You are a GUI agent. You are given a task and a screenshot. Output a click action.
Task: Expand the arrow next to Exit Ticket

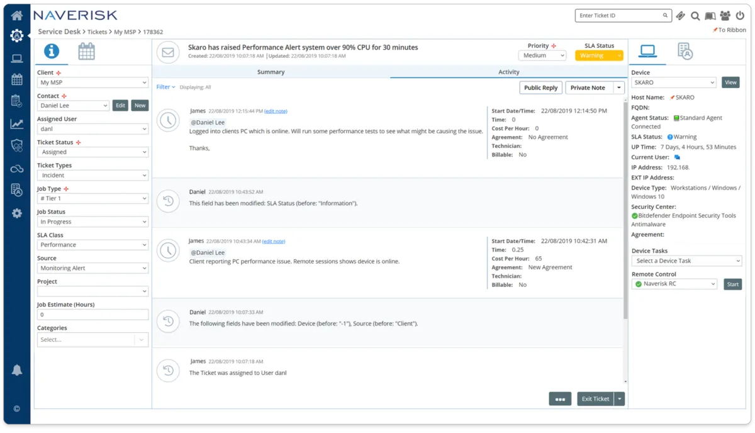[620, 399]
